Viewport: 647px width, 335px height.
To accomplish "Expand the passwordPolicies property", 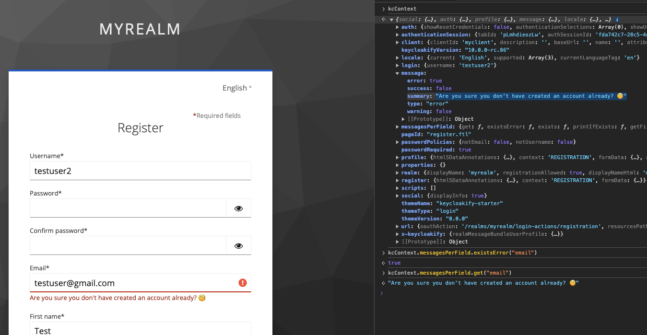I will click(x=397, y=142).
